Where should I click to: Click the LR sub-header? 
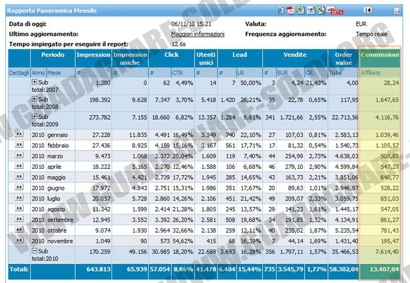pyautogui.click(x=240, y=73)
